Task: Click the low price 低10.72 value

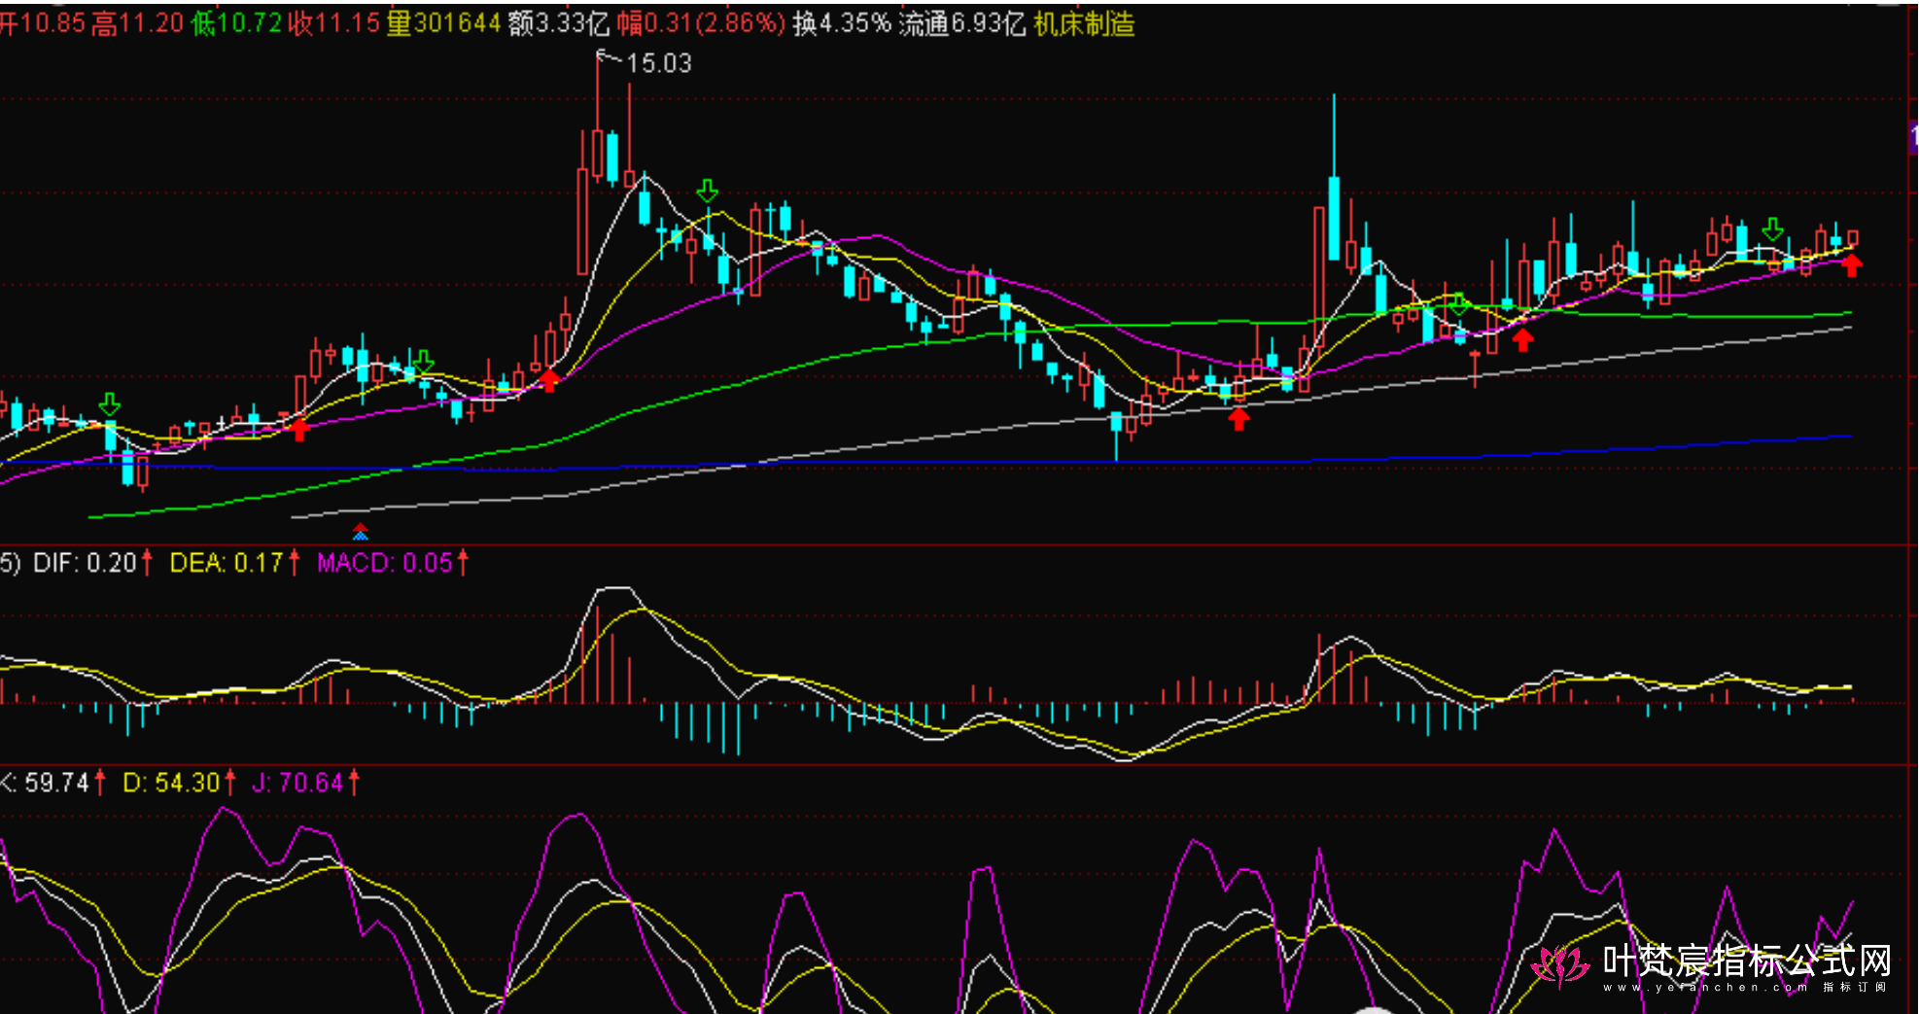Action: [237, 23]
